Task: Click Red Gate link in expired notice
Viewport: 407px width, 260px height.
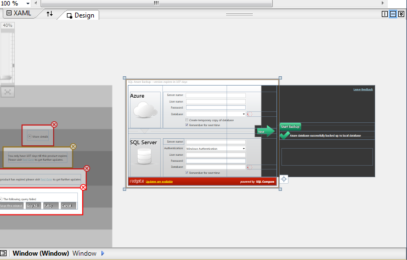Action: tap(46, 179)
